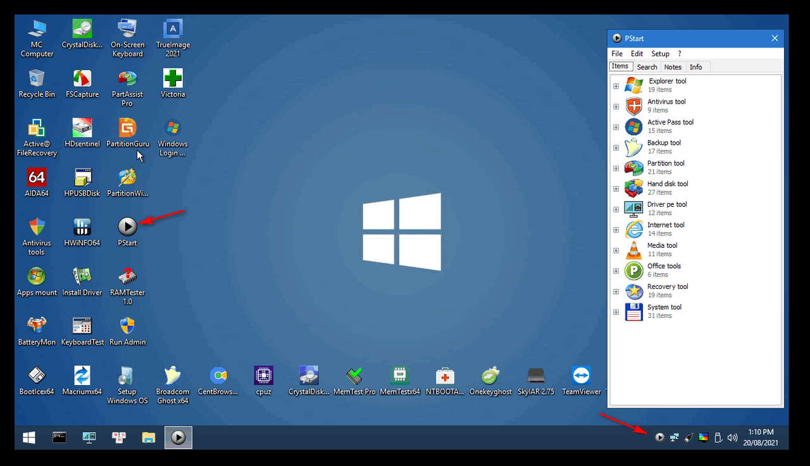
Task: Open command prompt from taskbar
Action: [x=59, y=437]
